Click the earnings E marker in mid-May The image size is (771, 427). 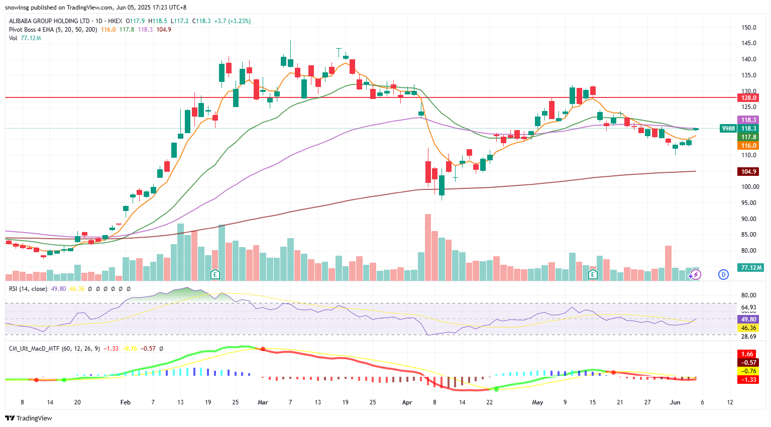(x=593, y=274)
